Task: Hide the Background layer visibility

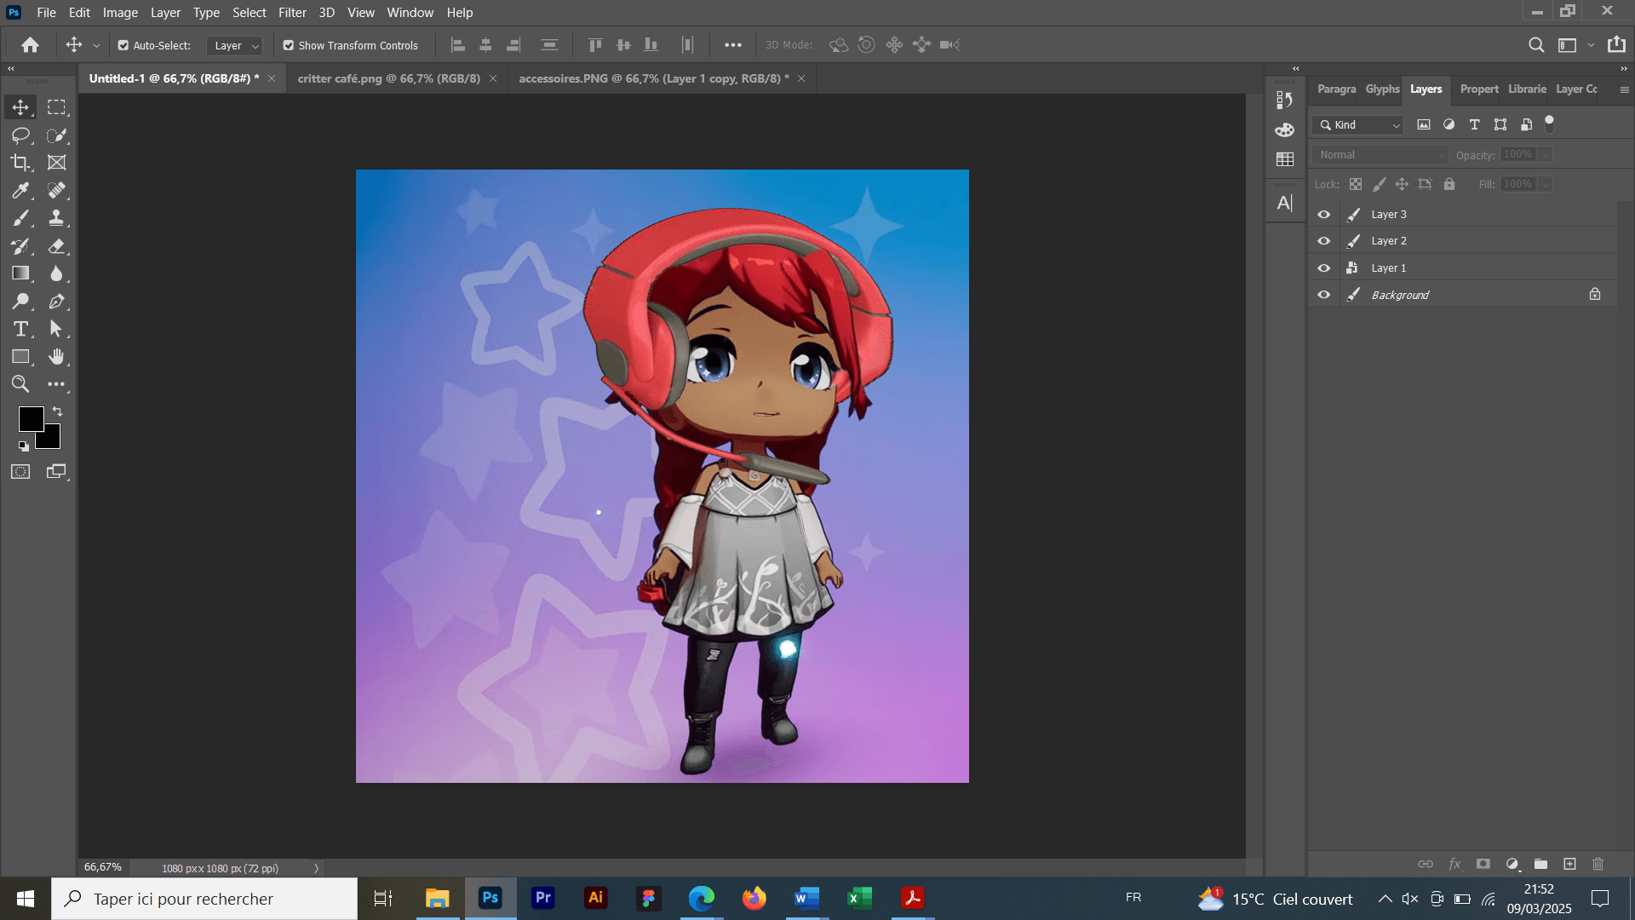Action: tap(1323, 295)
